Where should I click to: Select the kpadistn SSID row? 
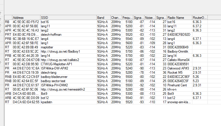pos(46,102)
